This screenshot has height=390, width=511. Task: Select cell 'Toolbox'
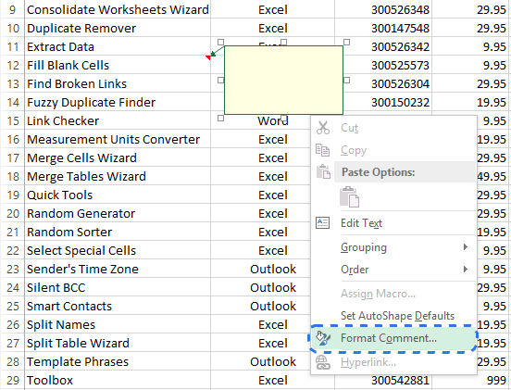(118, 380)
